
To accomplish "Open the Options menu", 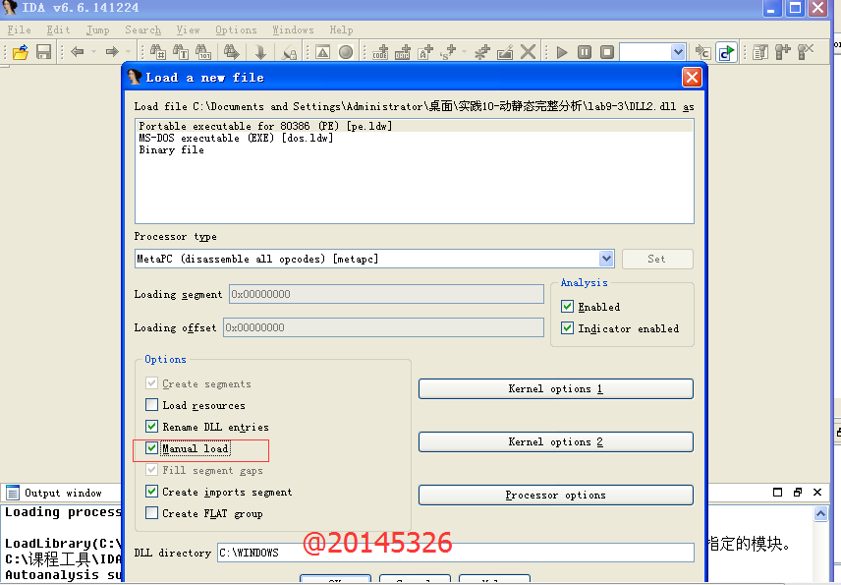I will point(236,29).
